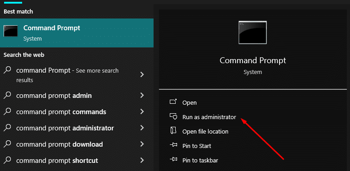Click search icon beside 'command prompt commands'
The width and height of the screenshot is (350, 171).
(x=7, y=111)
